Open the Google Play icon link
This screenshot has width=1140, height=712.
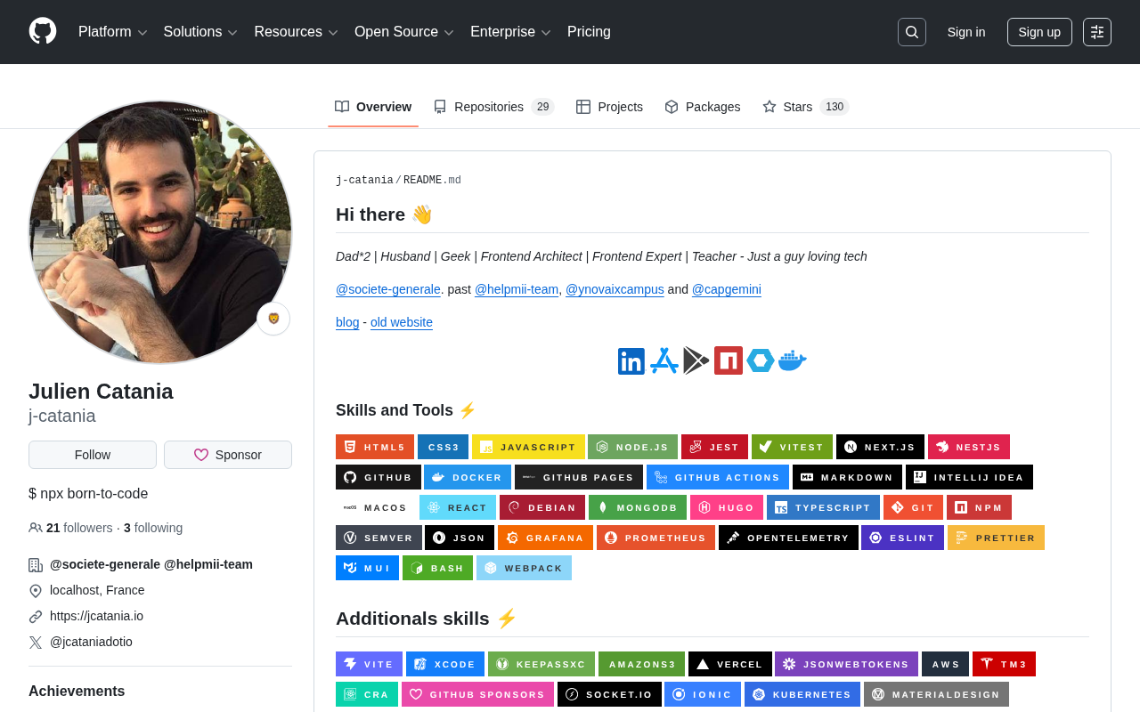click(x=696, y=360)
